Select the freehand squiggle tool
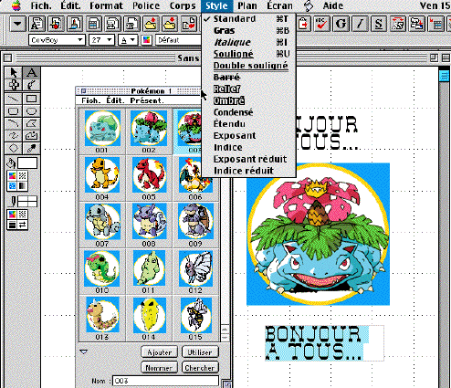The image size is (451, 388). pos(14,136)
